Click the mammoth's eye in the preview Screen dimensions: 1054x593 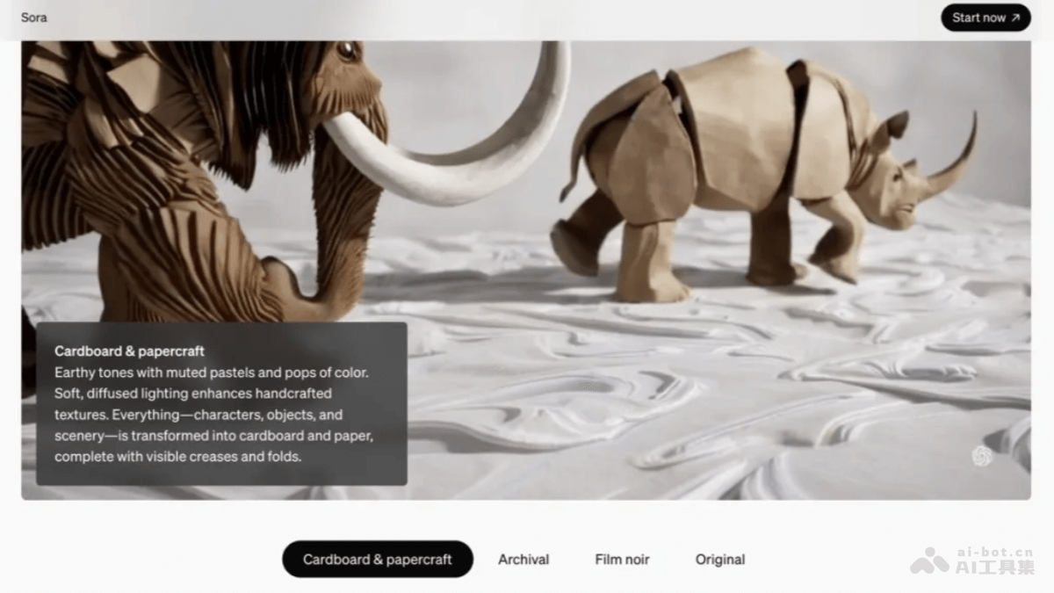pos(348,51)
